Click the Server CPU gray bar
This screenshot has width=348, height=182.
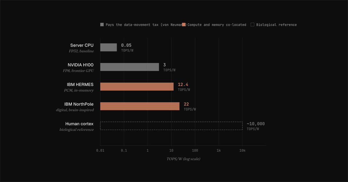(x=108, y=47)
